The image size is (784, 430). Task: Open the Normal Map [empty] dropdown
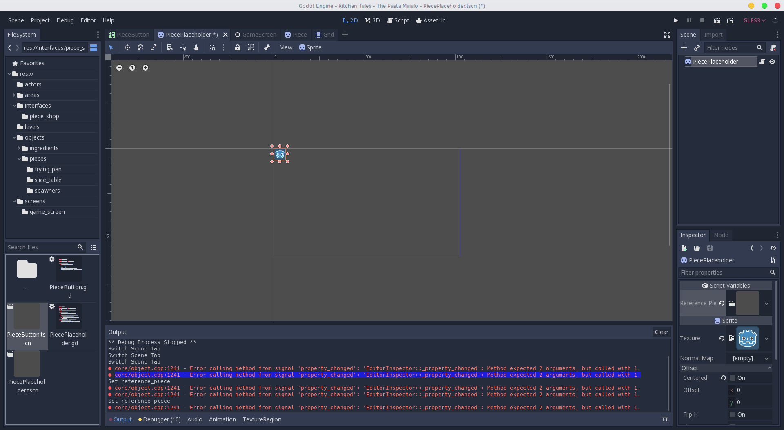pos(766,359)
